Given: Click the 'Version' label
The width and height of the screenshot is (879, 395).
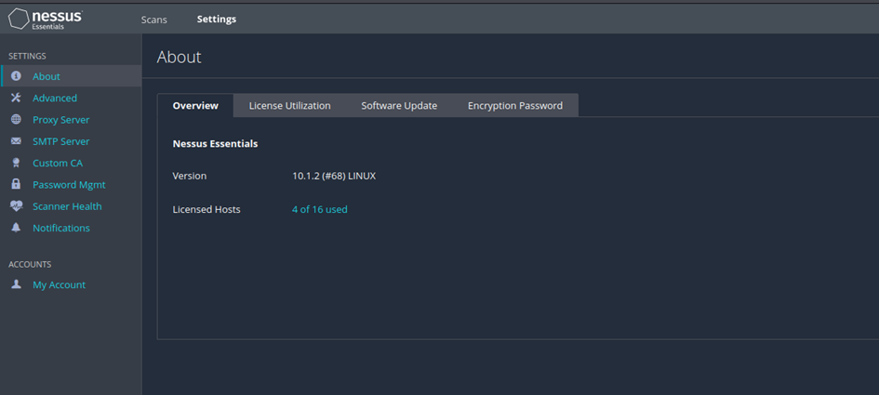Looking at the screenshot, I should point(190,176).
